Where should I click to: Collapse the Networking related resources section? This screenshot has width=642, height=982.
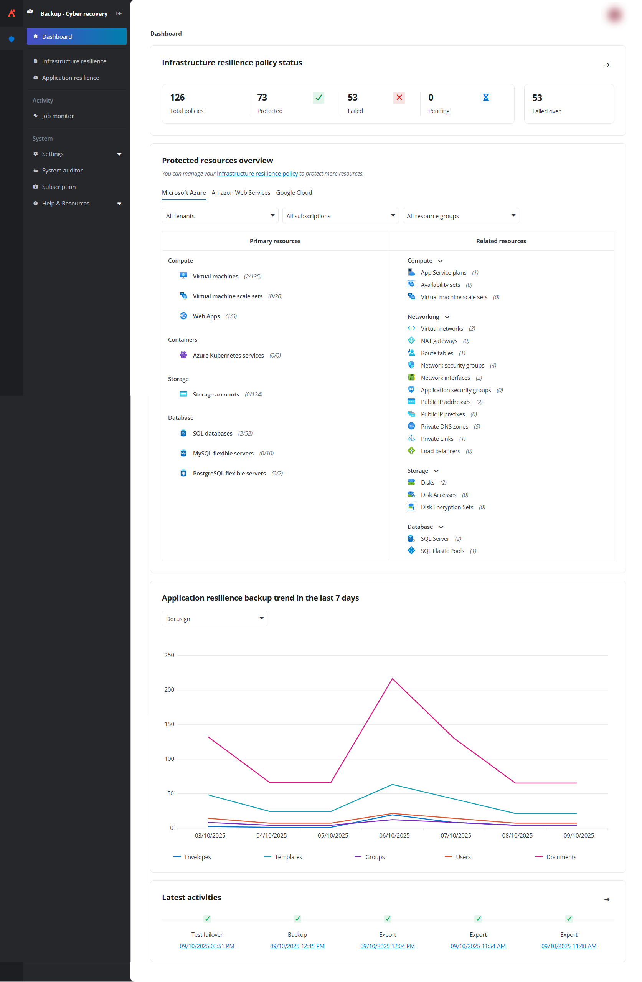tap(447, 317)
